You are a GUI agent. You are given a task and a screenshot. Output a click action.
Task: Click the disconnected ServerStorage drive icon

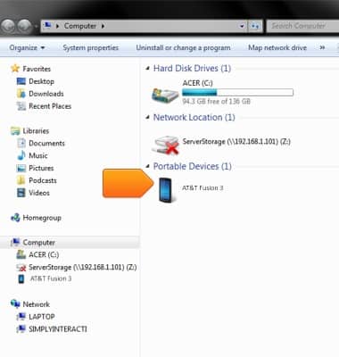(x=165, y=145)
